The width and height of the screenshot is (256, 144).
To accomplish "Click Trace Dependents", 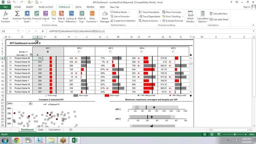I will pos(150,16).
